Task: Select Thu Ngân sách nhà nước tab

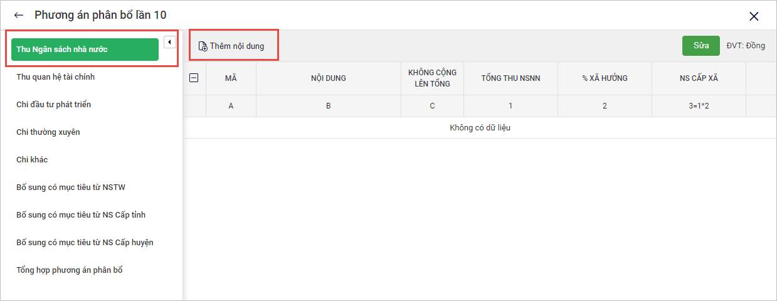Action: (85, 50)
